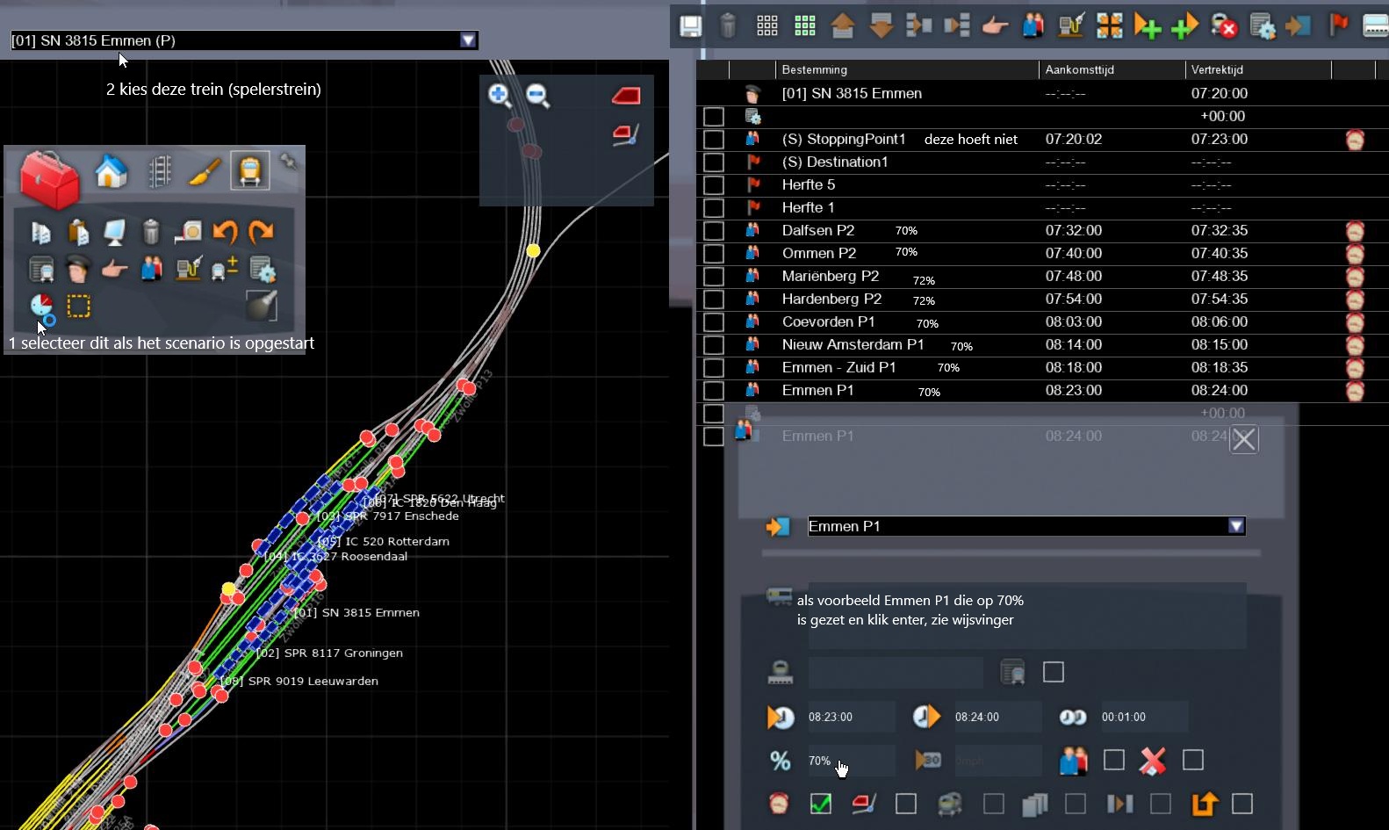This screenshot has height=830, width=1389.
Task: Open the red toolbox icon
Action: click(49, 178)
